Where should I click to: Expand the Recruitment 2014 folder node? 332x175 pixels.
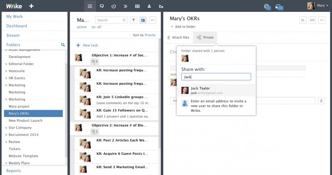pos(6,135)
